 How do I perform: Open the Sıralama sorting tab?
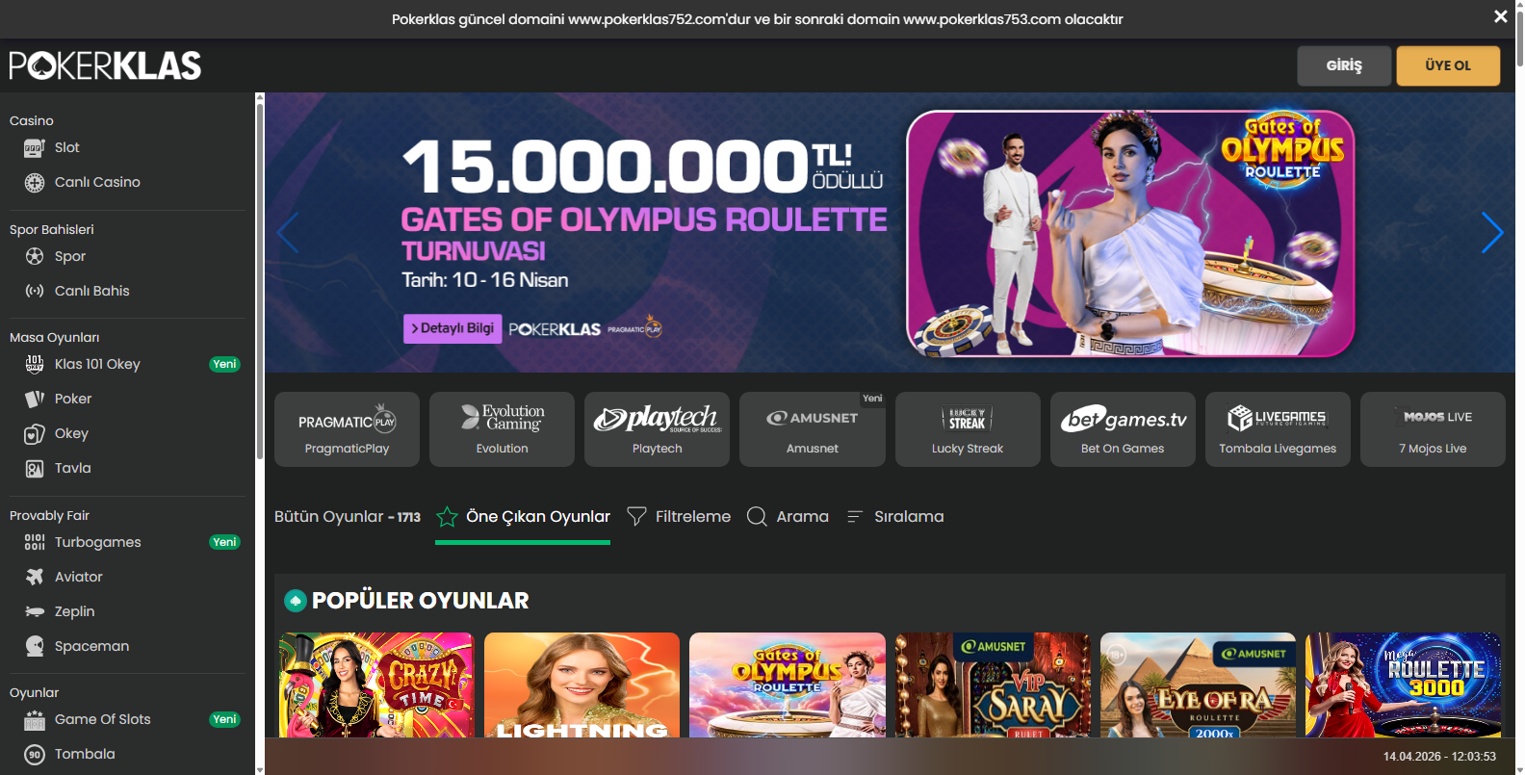point(895,517)
